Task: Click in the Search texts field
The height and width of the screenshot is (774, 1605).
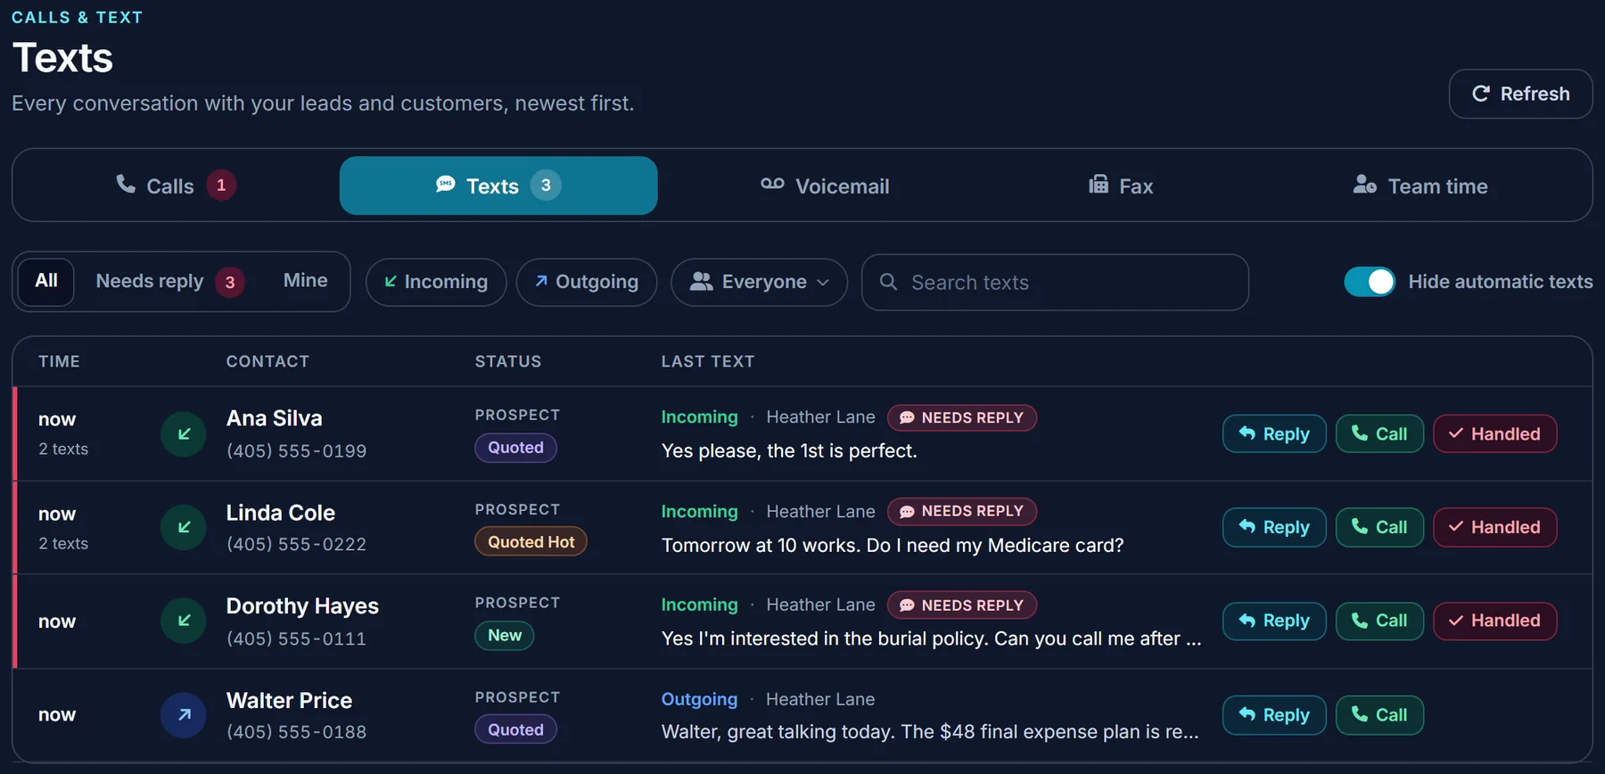Action: pyautogui.click(x=1055, y=282)
